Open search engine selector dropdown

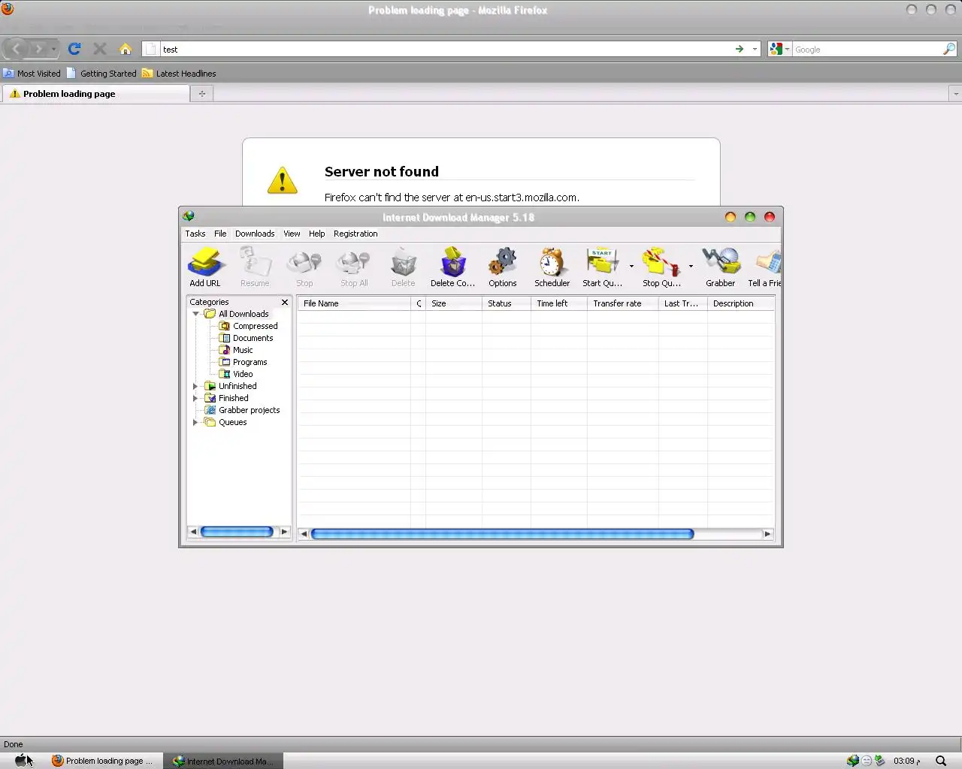click(x=780, y=49)
